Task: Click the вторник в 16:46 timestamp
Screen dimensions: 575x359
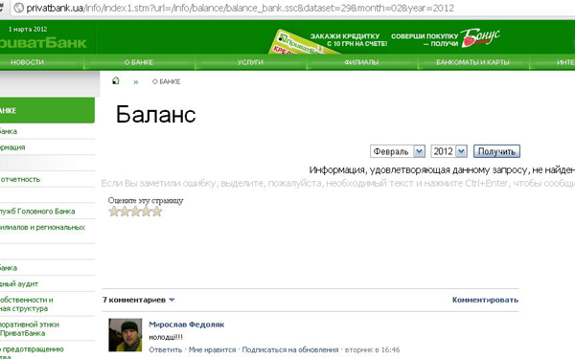Action: [x=372, y=349]
